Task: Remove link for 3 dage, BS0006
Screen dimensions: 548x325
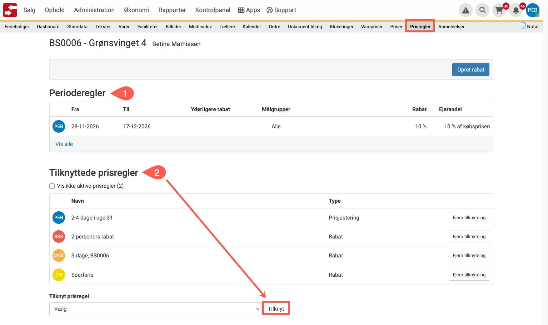Action: (x=469, y=256)
